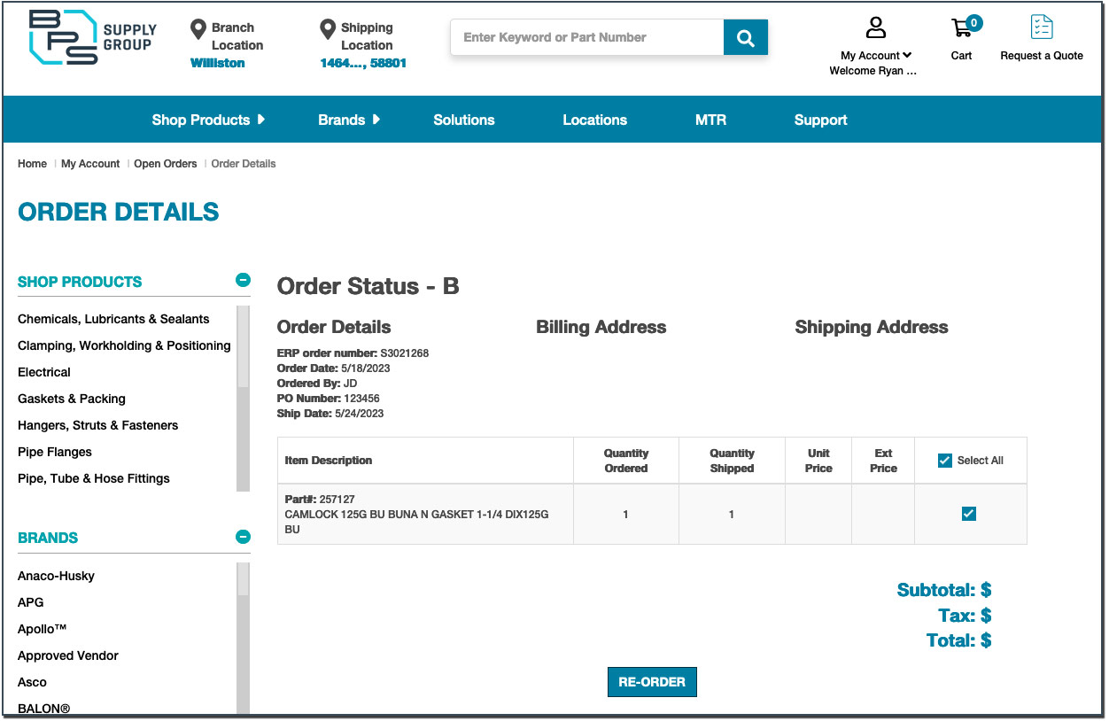Select the MTR navigation item

(710, 119)
